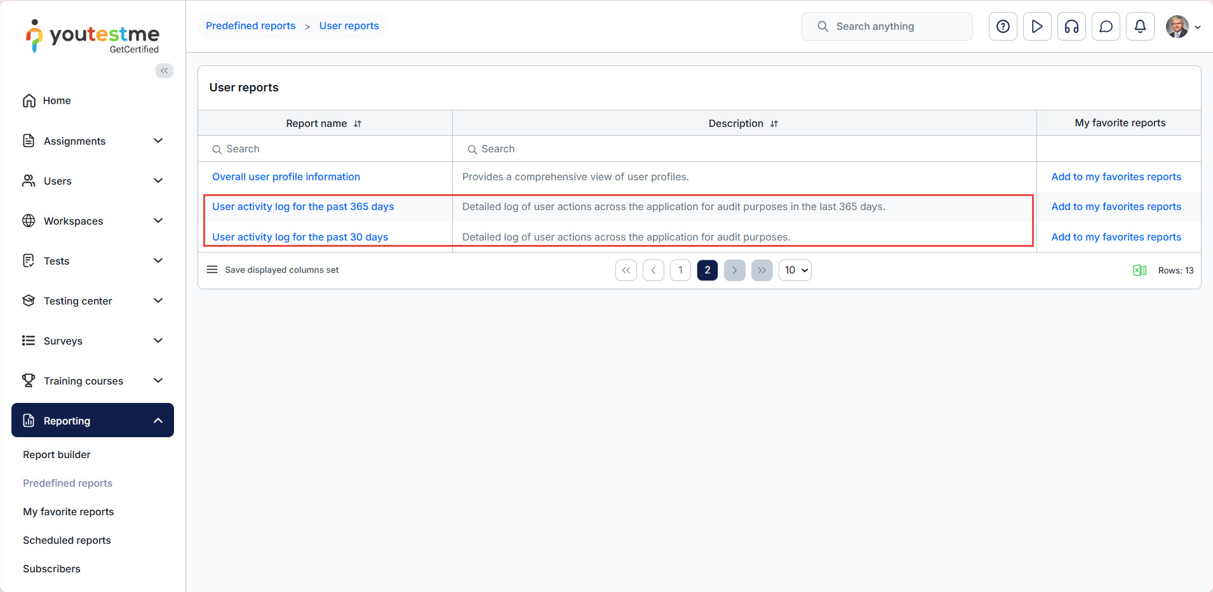Click the play video tutorial icon
This screenshot has width=1213, height=592.
click(1037, 27)
